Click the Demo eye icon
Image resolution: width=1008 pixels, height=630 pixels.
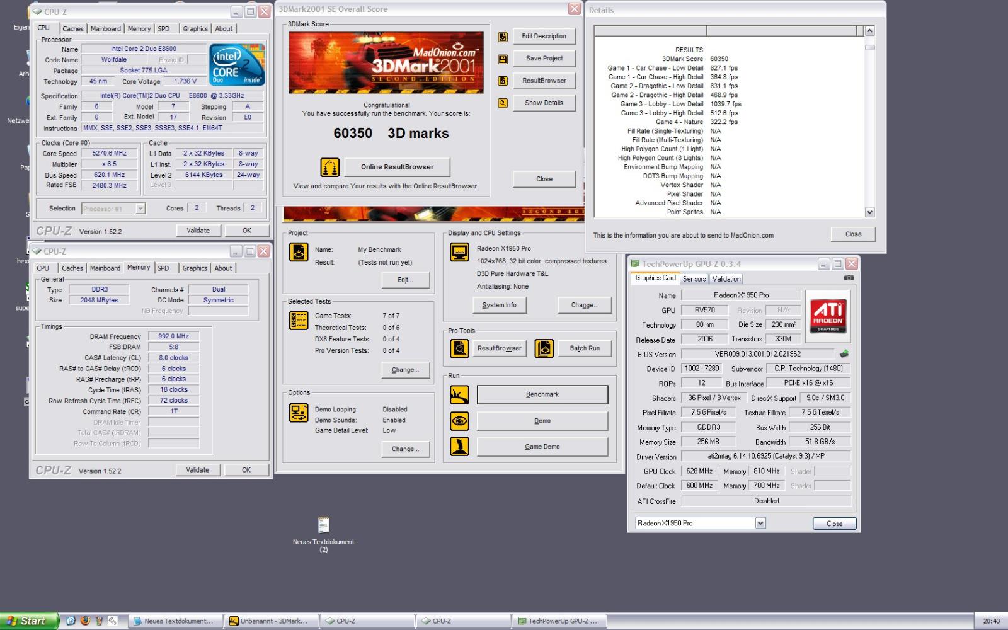point(460,421)
